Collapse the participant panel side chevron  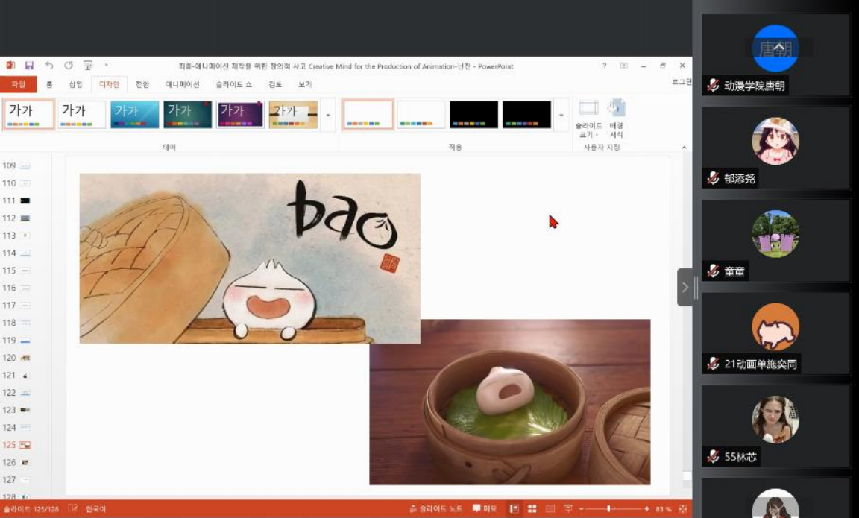[685, 287]
